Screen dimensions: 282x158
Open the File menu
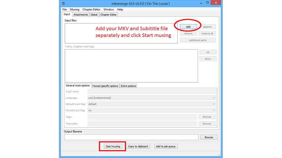65,10
